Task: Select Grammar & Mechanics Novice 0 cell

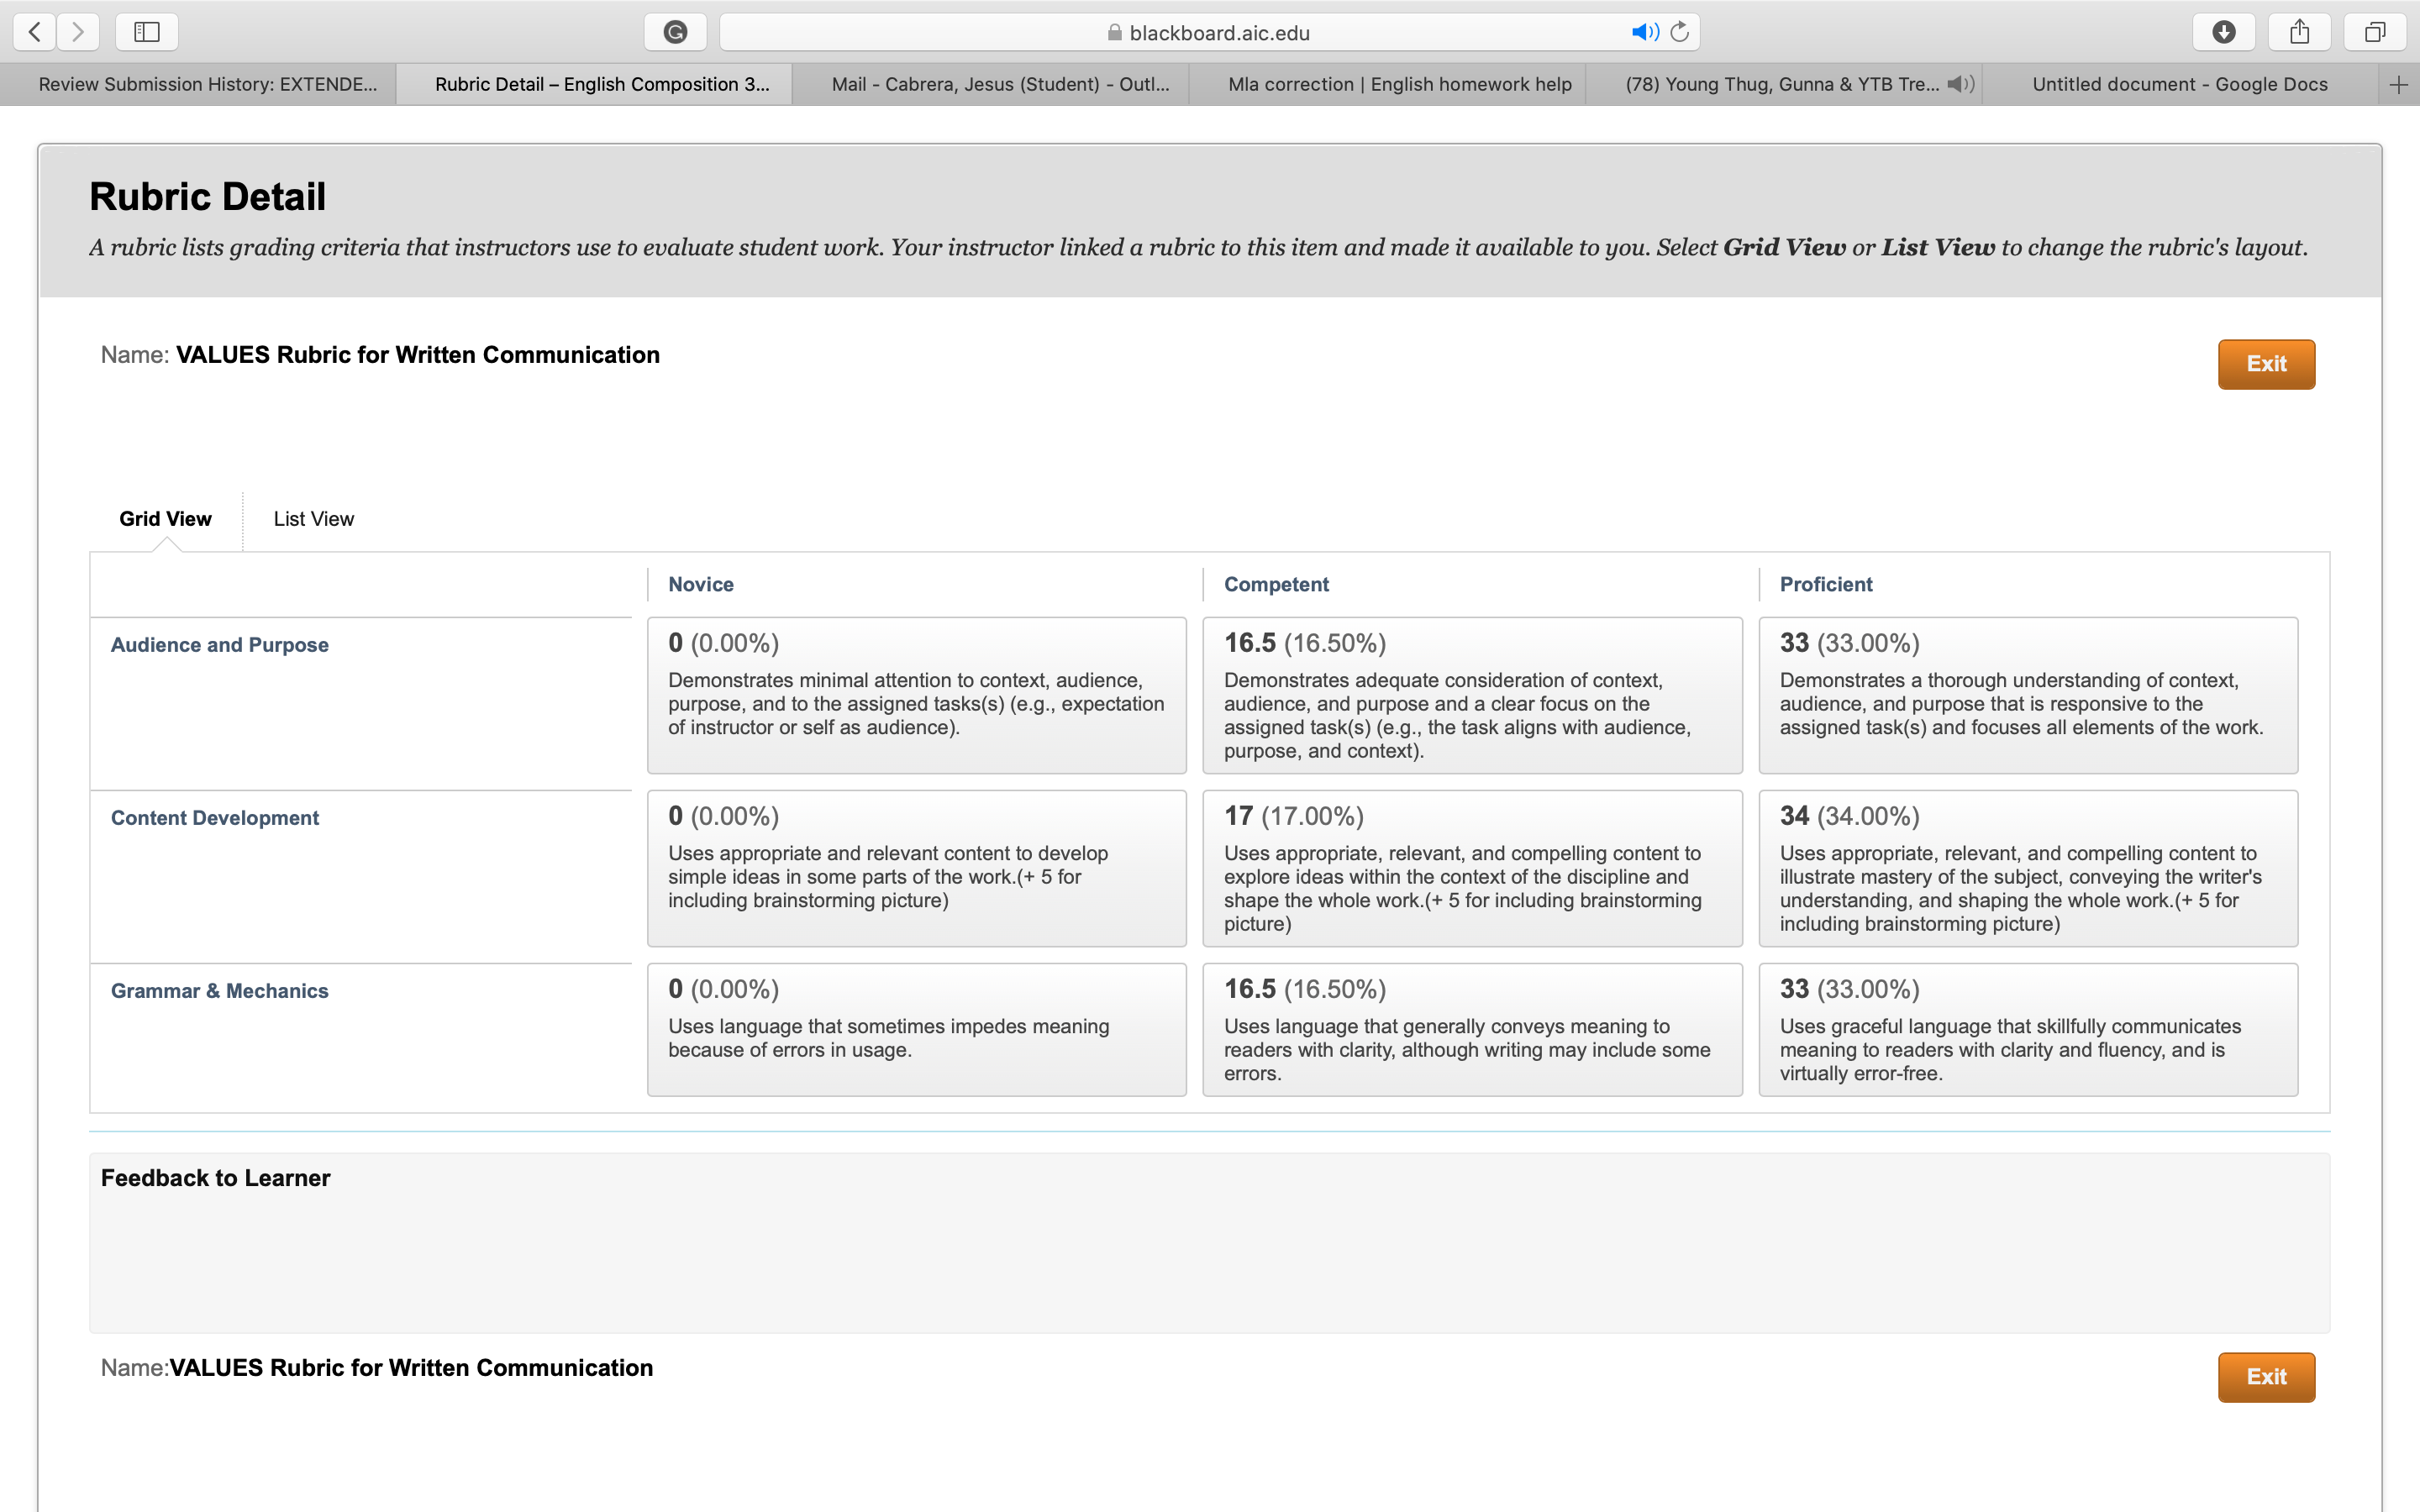Action: pos(916,1030)
